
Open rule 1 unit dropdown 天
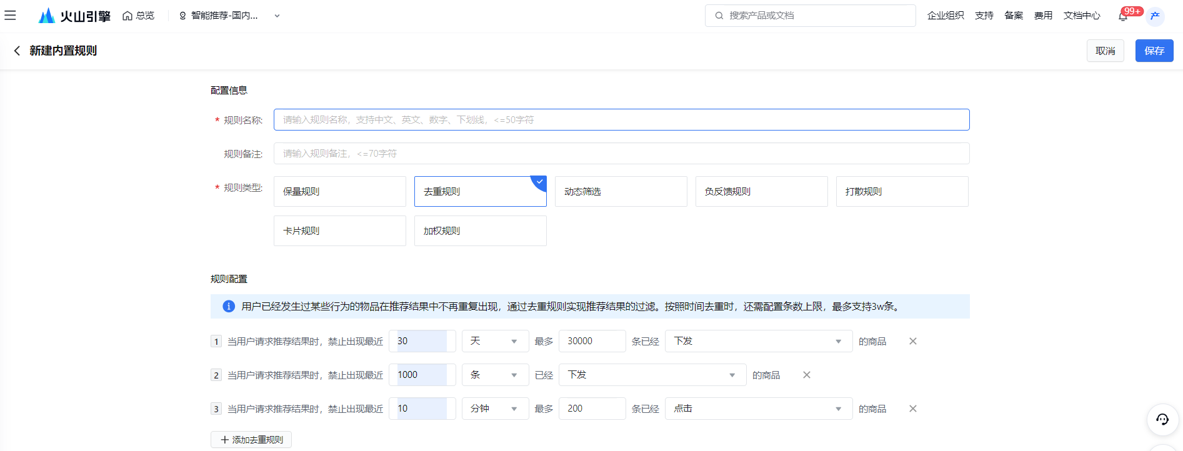point(496,341)
